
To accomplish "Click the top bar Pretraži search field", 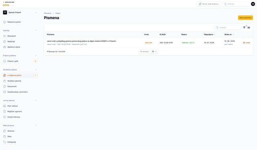I will point(236,4).
